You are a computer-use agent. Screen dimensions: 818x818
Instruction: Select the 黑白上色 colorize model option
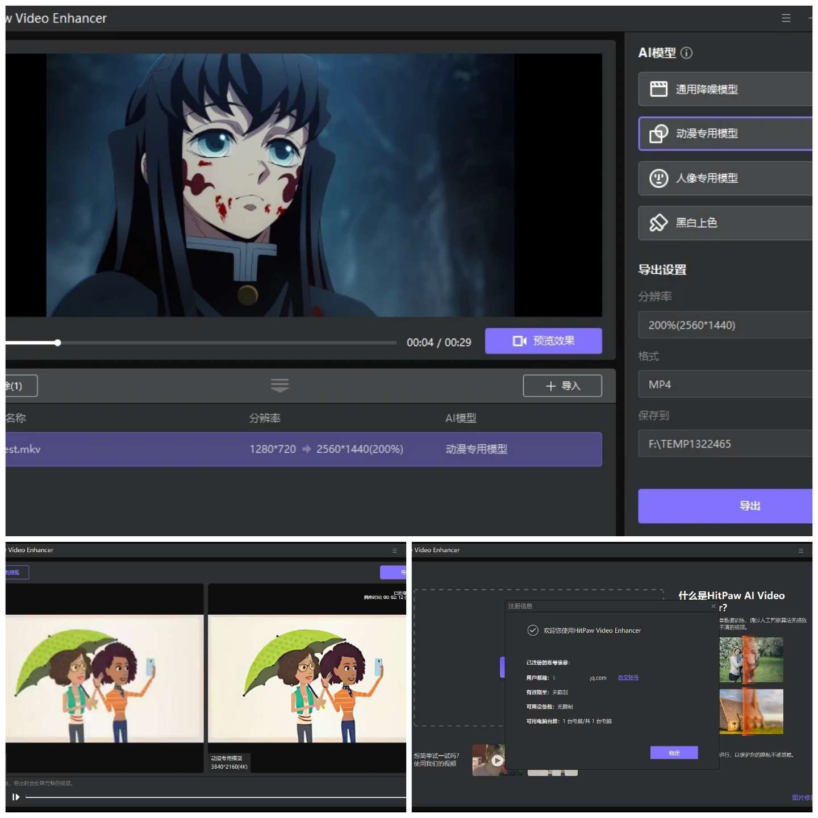[x=725, y=223]
